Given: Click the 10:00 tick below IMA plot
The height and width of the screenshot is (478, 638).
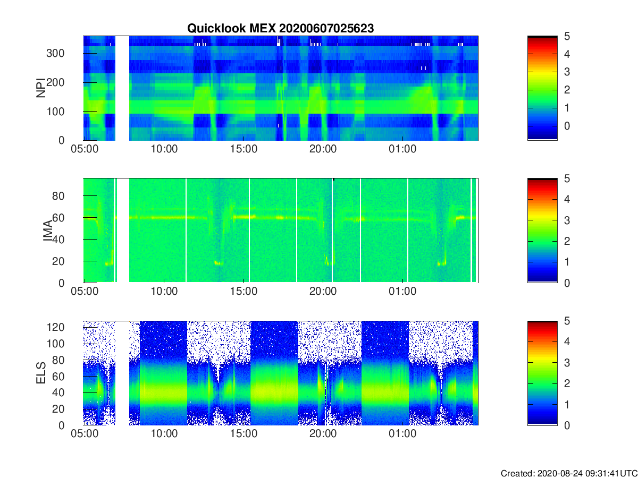Looking at the screenshot, I should pyautogui.click(x=164, y=292).
